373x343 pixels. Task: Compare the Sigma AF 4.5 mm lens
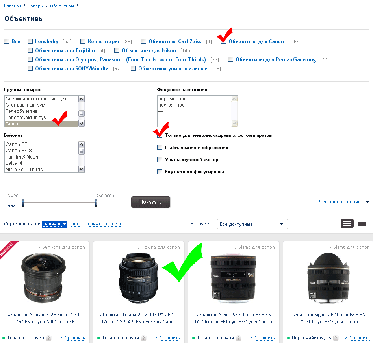[265, 338]
